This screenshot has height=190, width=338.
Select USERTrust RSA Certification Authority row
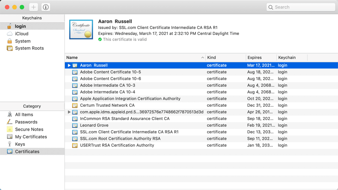point(117,146)
